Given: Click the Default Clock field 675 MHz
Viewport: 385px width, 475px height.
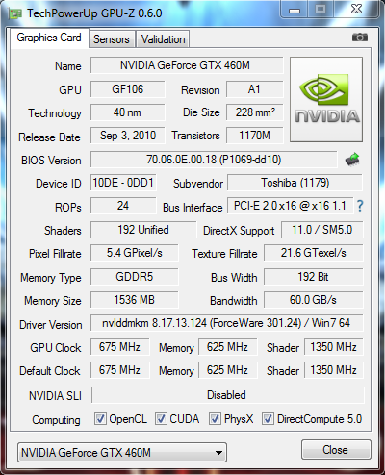Looking at the screenshot, I should pyautogui.click(x=119, y=370).
